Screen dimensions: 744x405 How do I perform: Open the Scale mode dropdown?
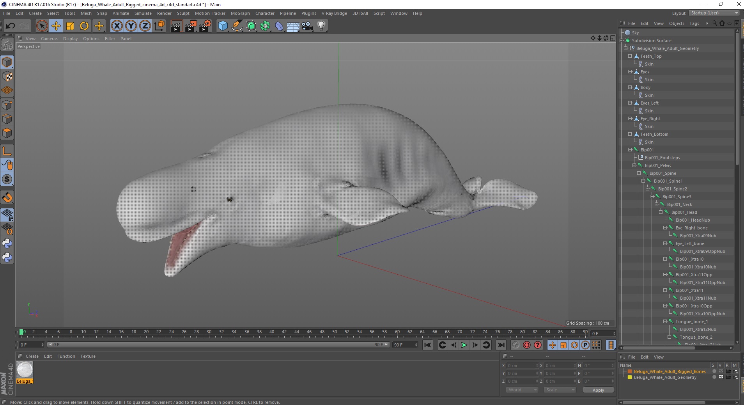(x=560, y=390)
